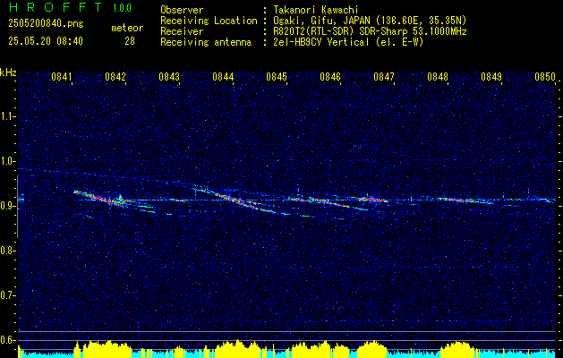Click time marker 0848
The image size is (563, 358).
click(x=438, y=77)
